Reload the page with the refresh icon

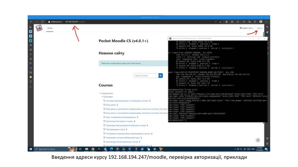point(42,22)
